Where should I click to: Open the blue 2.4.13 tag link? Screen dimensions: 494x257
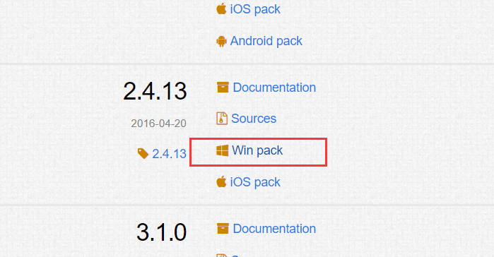click(169, 154)
